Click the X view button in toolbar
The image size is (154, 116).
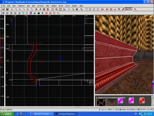[90, 9]
